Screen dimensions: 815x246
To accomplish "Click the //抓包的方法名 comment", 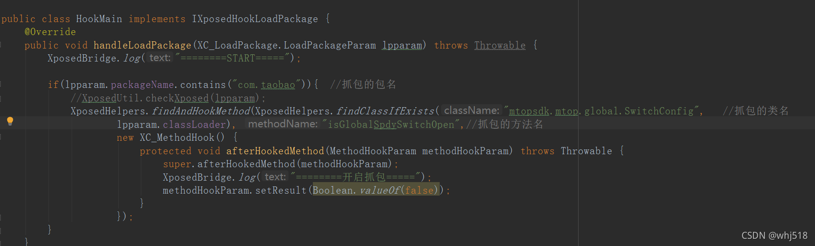I will click(505, 124).
